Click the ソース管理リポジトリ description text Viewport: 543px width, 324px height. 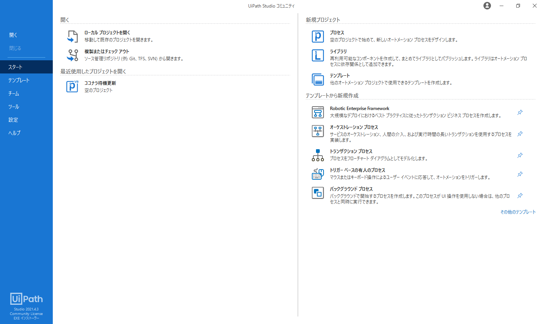[x=134, y=59]
